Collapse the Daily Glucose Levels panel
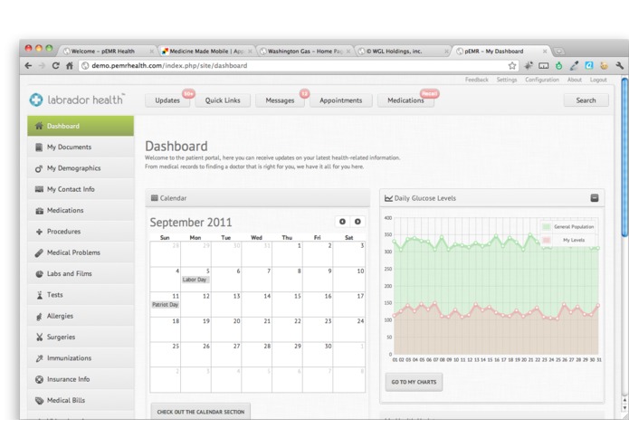This screenshot has height=447, width=629. 595,198
